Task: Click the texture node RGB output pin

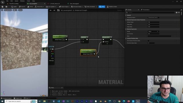Action: tap(53, 49)
